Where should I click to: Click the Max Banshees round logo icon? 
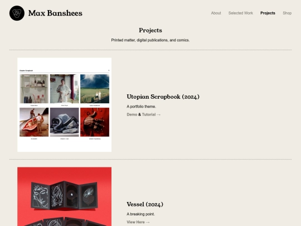point(17,13)
